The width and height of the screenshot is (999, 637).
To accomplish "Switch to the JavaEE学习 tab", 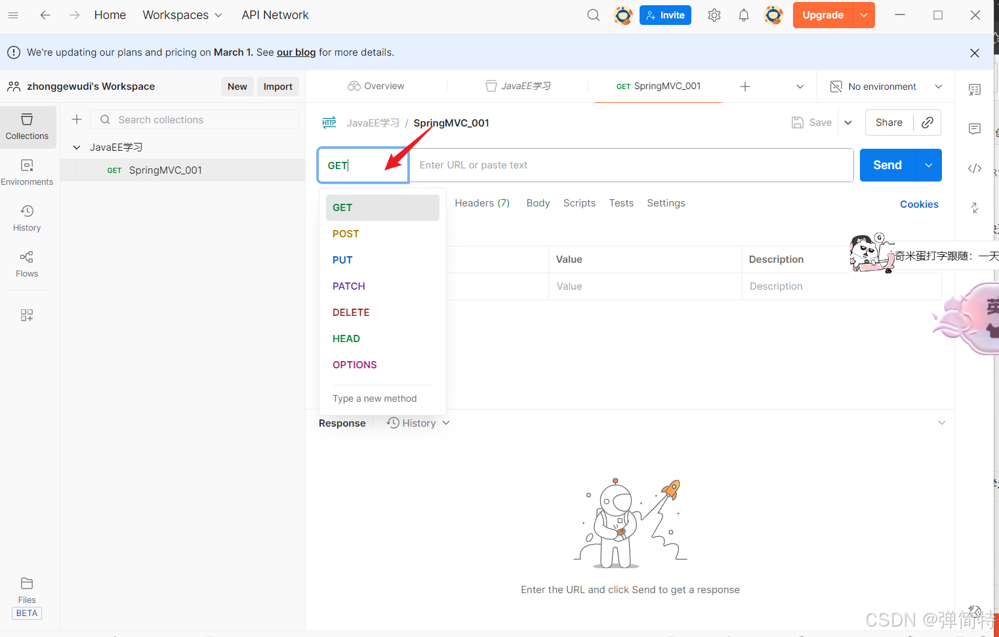I will [x=518, y=87].
